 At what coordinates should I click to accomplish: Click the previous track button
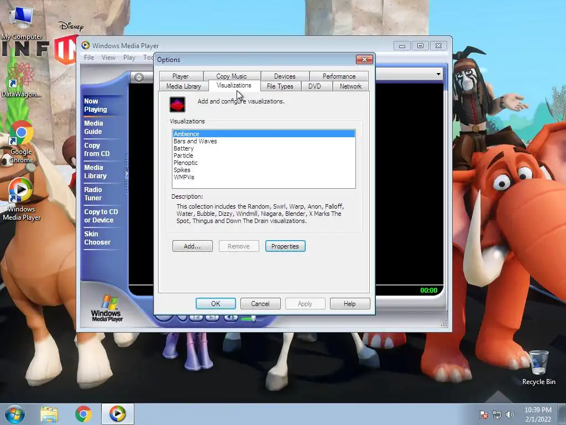point(196,318)
